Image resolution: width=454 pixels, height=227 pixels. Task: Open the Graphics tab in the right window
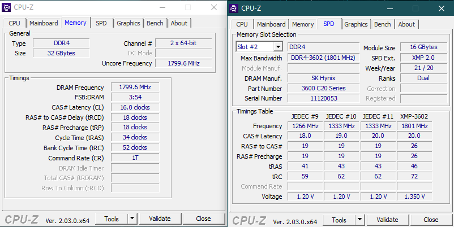[356, 24]
